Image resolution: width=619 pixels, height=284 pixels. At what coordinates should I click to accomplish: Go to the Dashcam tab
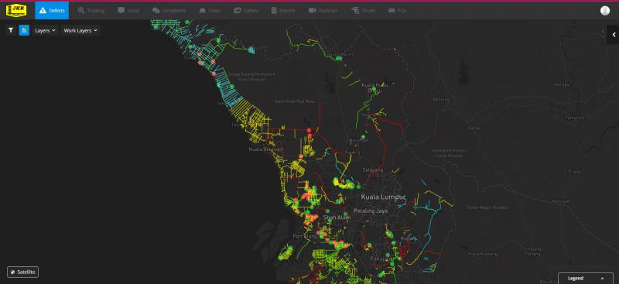(323, 11)
